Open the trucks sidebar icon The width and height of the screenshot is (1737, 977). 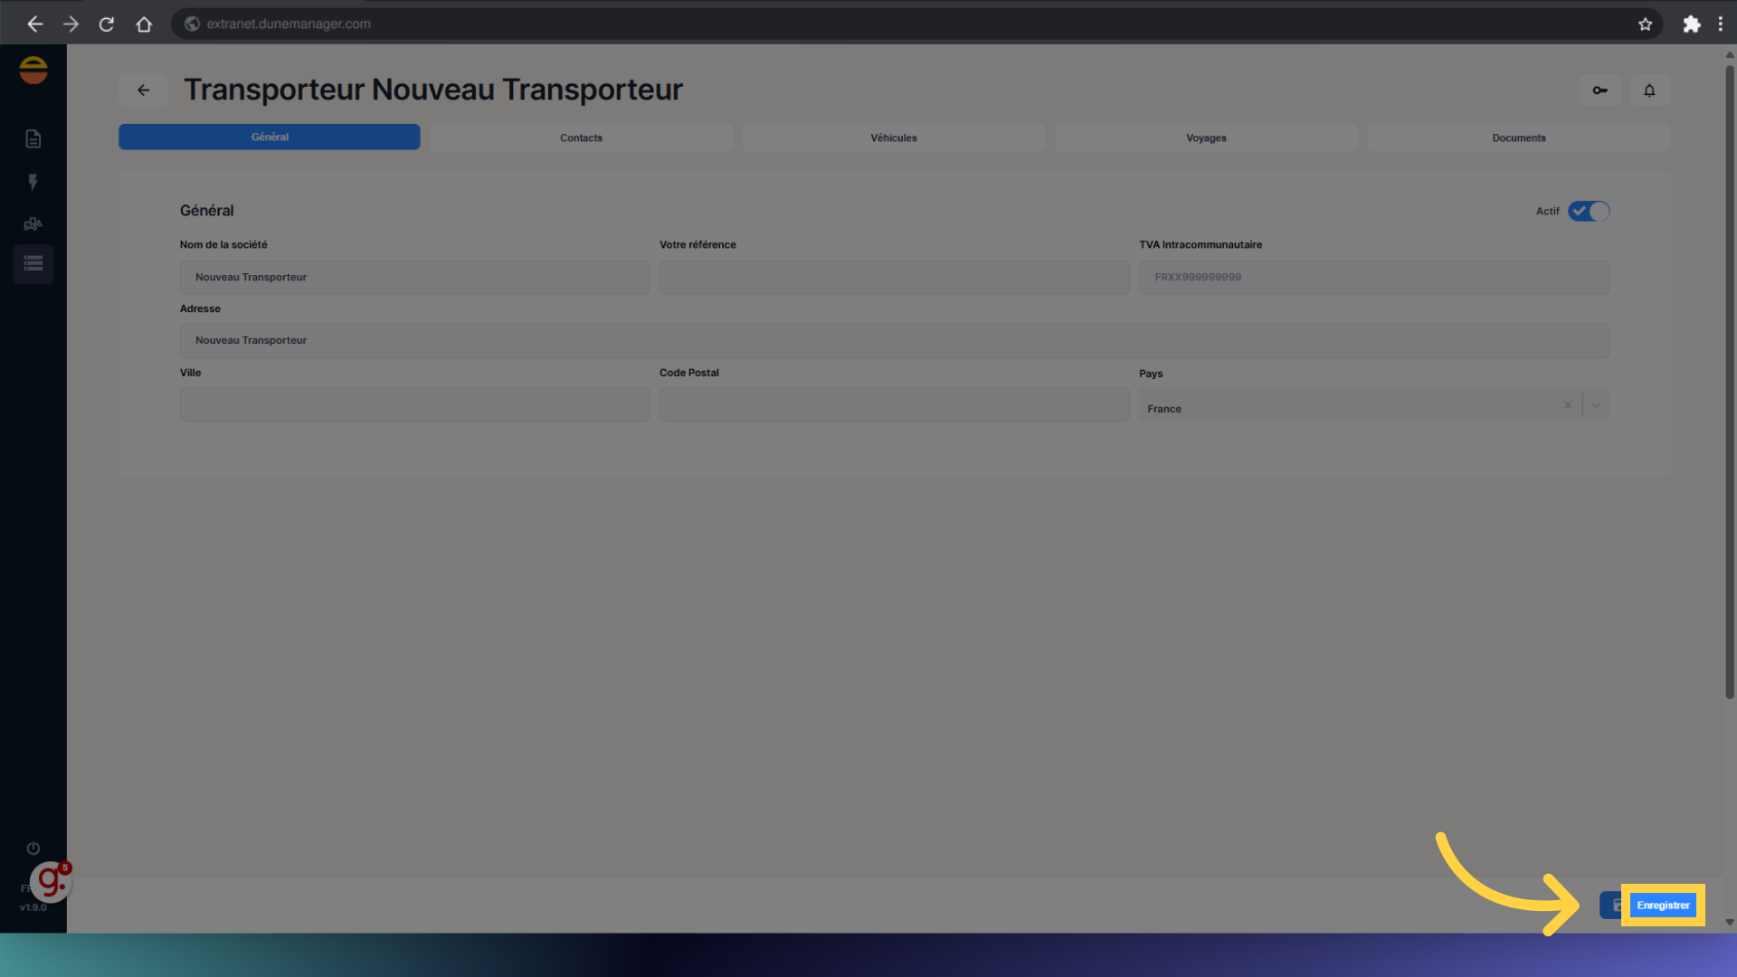tap(33, 223)
